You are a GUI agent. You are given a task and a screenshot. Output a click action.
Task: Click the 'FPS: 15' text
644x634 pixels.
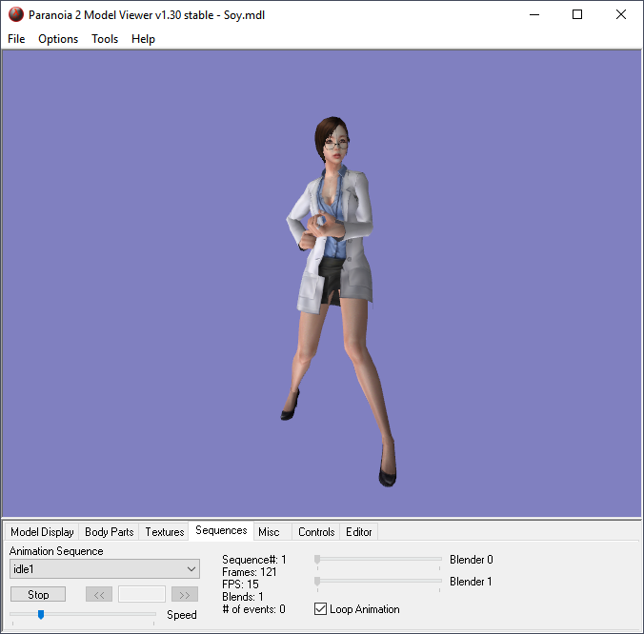click(x=240, y=584)
